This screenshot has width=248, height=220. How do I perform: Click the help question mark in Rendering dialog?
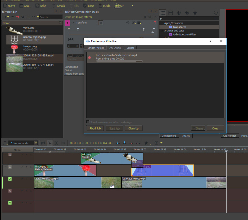point(211,41)
